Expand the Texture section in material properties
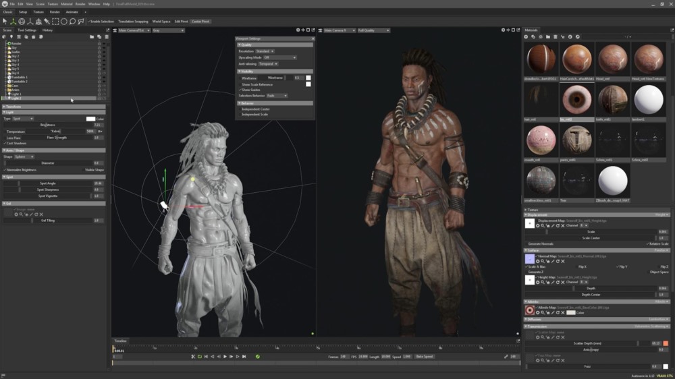The height and width of the screenshot is (379, 675). tap(596, 210)
